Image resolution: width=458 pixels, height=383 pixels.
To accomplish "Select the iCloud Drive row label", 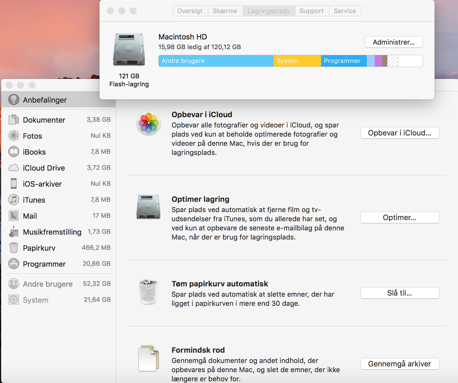I will tap(44, 168).
